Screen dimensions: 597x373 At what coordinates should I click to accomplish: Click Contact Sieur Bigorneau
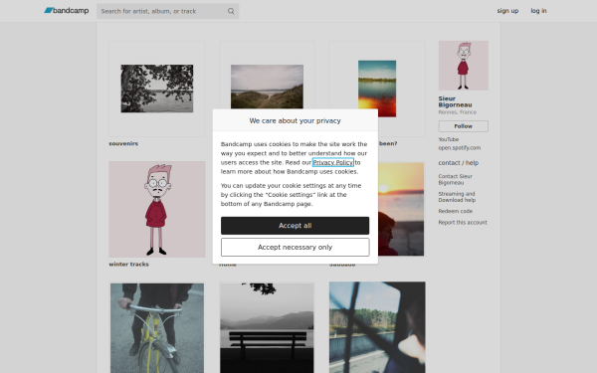coord(455,179)
